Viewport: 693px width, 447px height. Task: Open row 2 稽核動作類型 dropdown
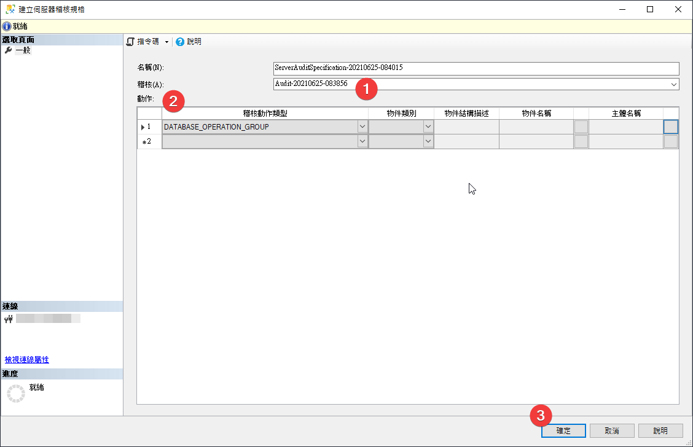pos(362,142)
